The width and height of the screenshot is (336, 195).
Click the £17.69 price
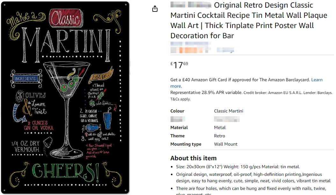(x=179, y=65)
